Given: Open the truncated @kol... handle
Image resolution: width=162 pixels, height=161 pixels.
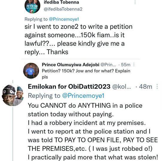Looking at the screenshot, I should click(121, 86).
